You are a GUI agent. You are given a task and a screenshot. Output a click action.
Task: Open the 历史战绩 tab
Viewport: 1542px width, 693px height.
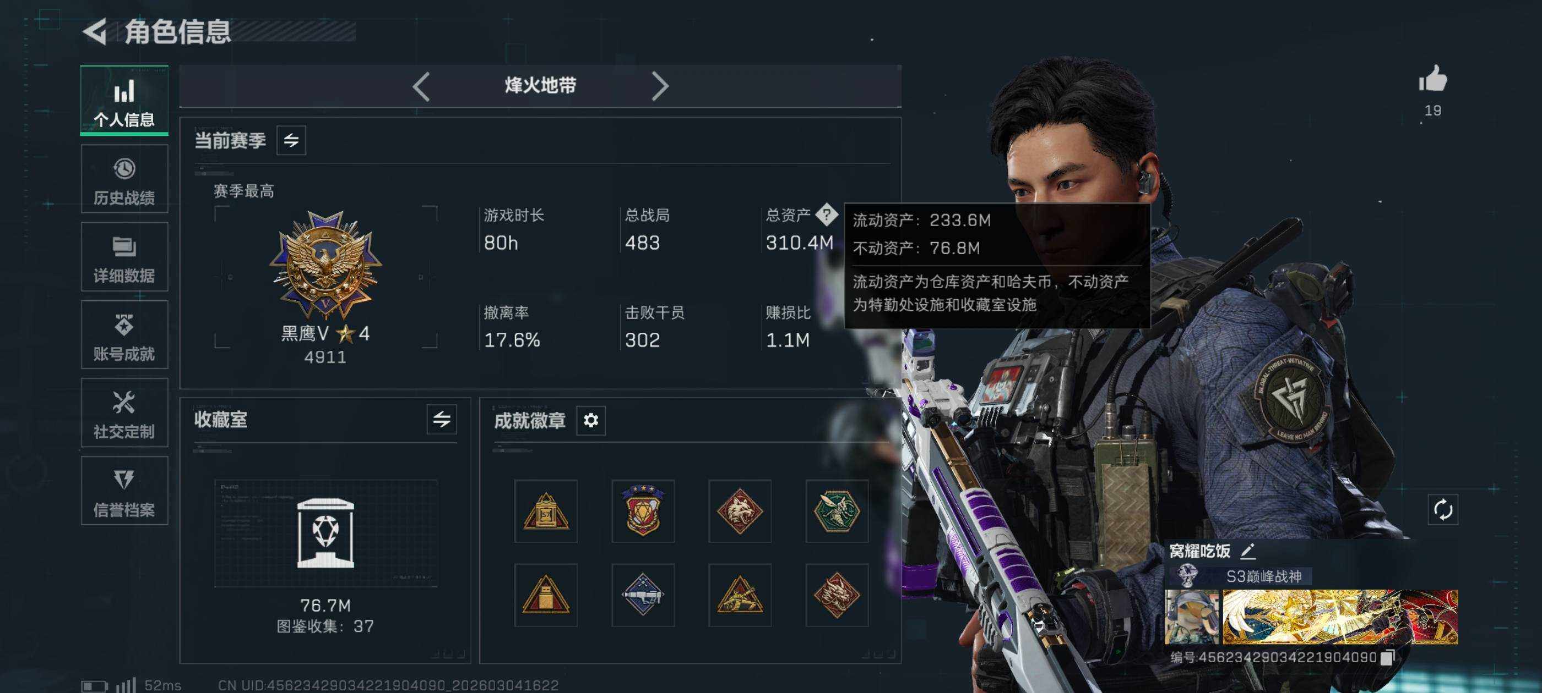click(124, 179)
